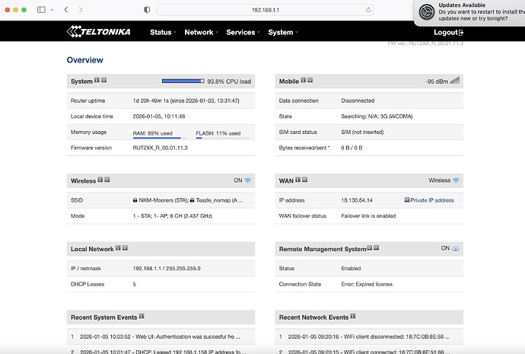Open the WAN panel settings icon

pyautogui.click(x=304, y=180)
